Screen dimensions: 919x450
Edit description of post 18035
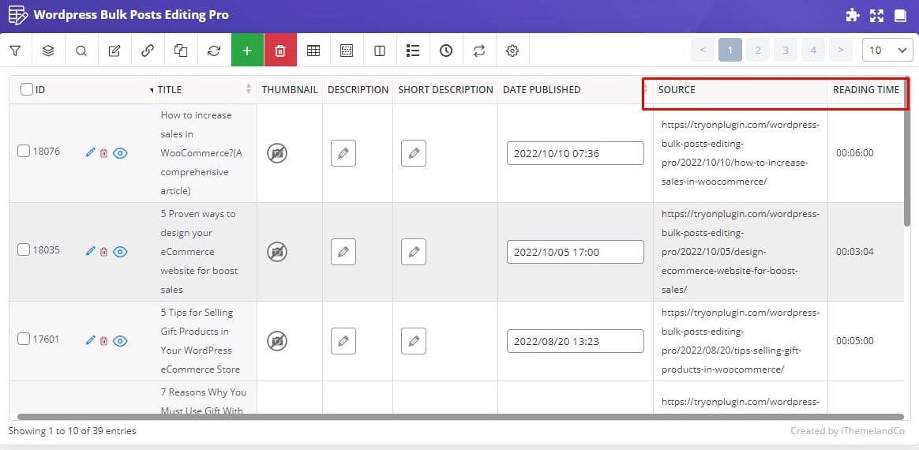coord(343,252)
